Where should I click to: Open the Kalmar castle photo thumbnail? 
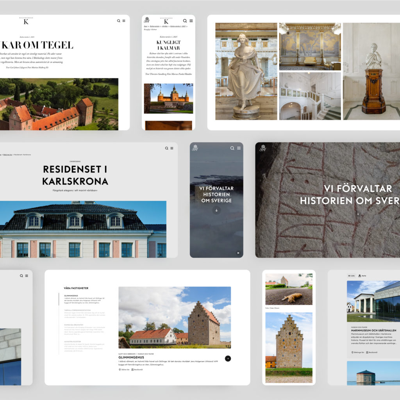[x=168, y=98]
